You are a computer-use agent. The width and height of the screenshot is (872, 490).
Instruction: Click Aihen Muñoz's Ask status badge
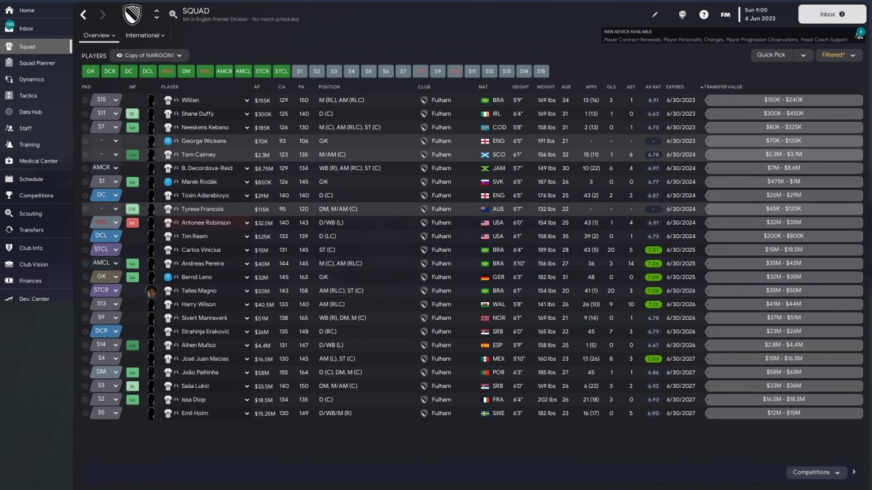[x=132, y=345]
